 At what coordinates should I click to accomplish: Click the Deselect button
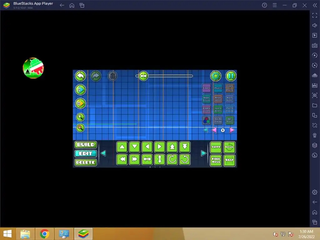pos(230,120)
